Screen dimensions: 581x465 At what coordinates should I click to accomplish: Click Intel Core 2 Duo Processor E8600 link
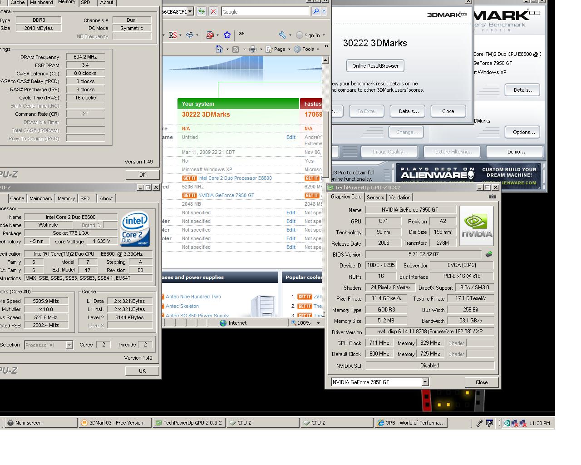pyautogui.click(x=235, y=178)
